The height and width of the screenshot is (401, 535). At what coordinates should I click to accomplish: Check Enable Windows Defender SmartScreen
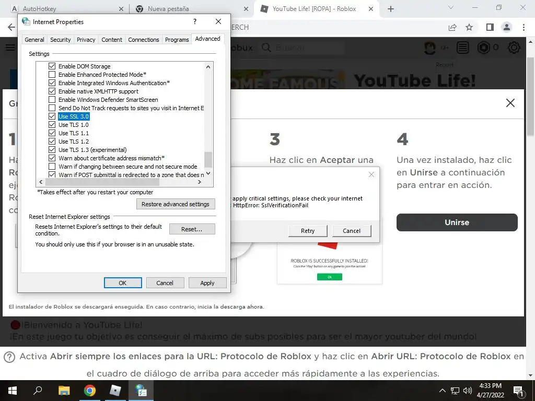point(52,100)
